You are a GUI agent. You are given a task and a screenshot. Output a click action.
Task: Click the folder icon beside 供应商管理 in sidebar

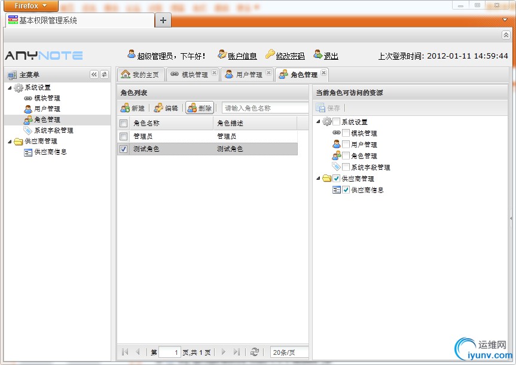tap(19, 141)
